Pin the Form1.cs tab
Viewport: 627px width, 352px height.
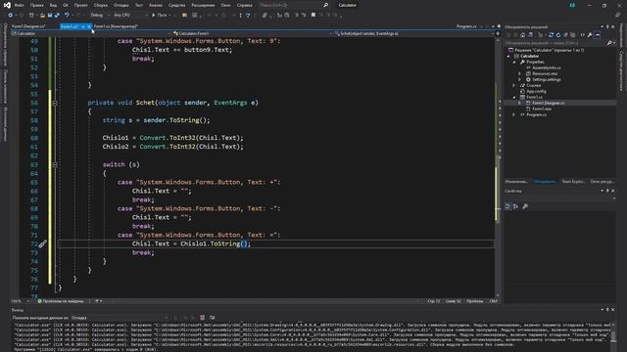(x=82, y=26)
